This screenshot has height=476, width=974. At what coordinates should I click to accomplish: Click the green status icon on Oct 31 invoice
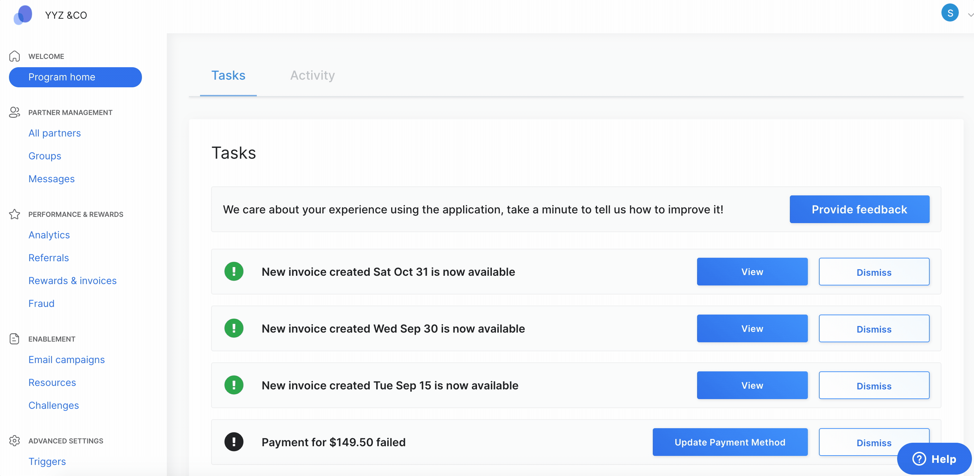point(234,271)
